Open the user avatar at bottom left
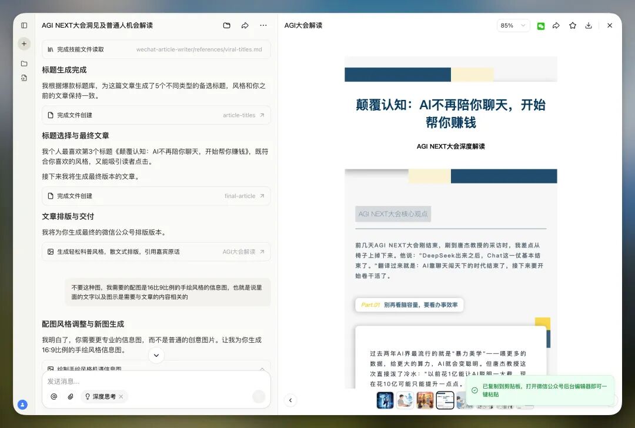The image size is (635, 428). 23,404
